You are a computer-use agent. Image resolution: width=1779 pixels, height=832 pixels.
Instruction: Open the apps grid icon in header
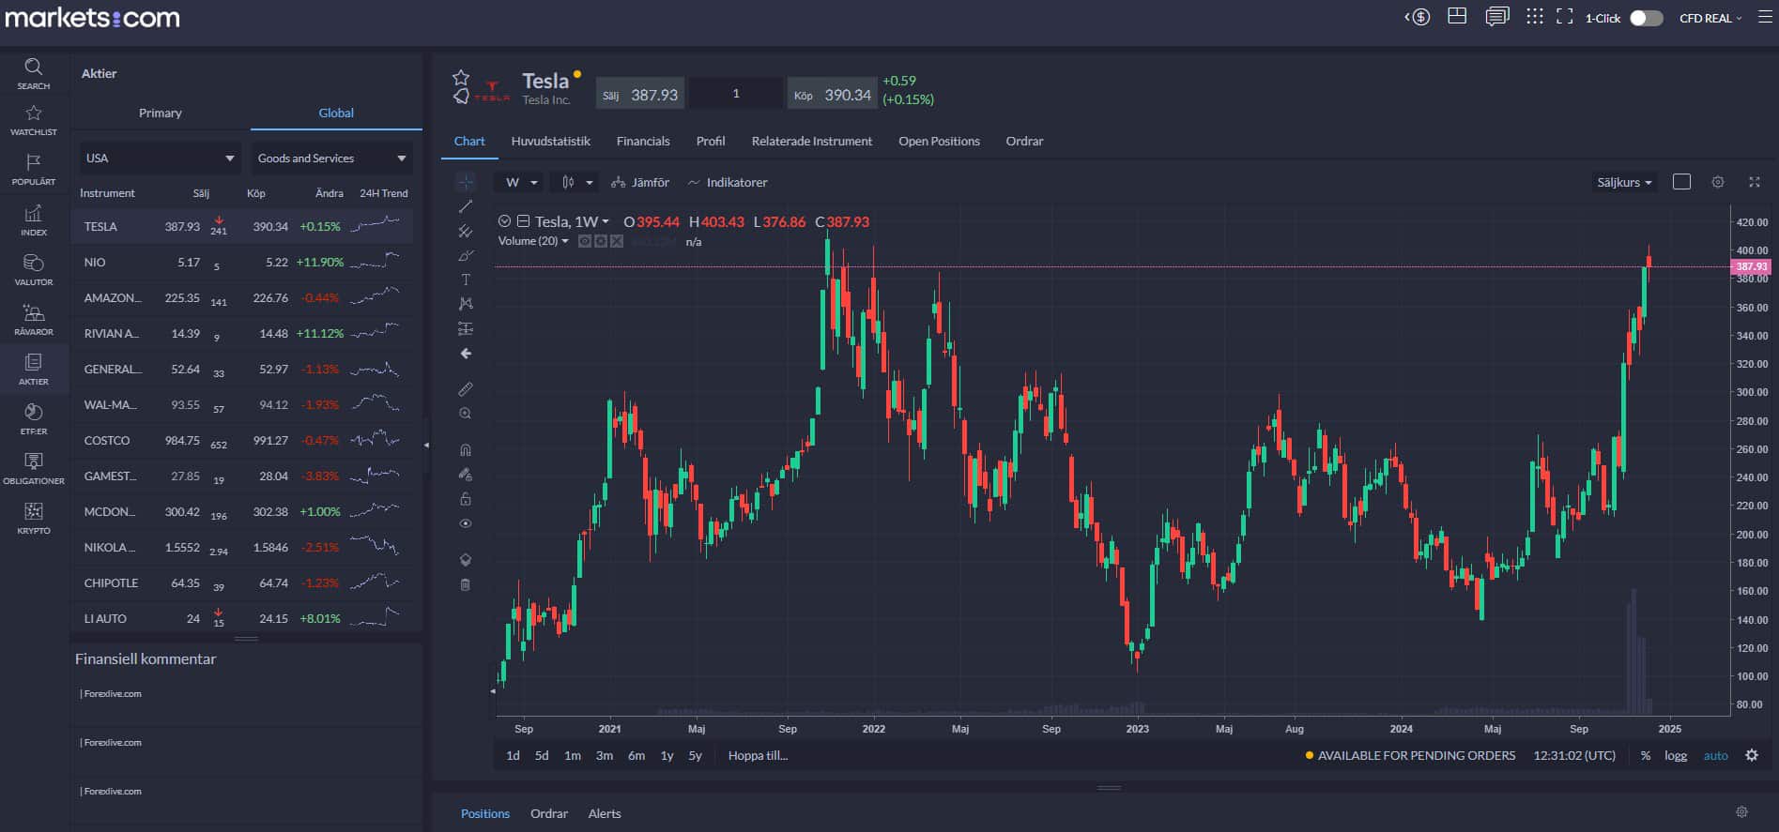pos(1535,17)
